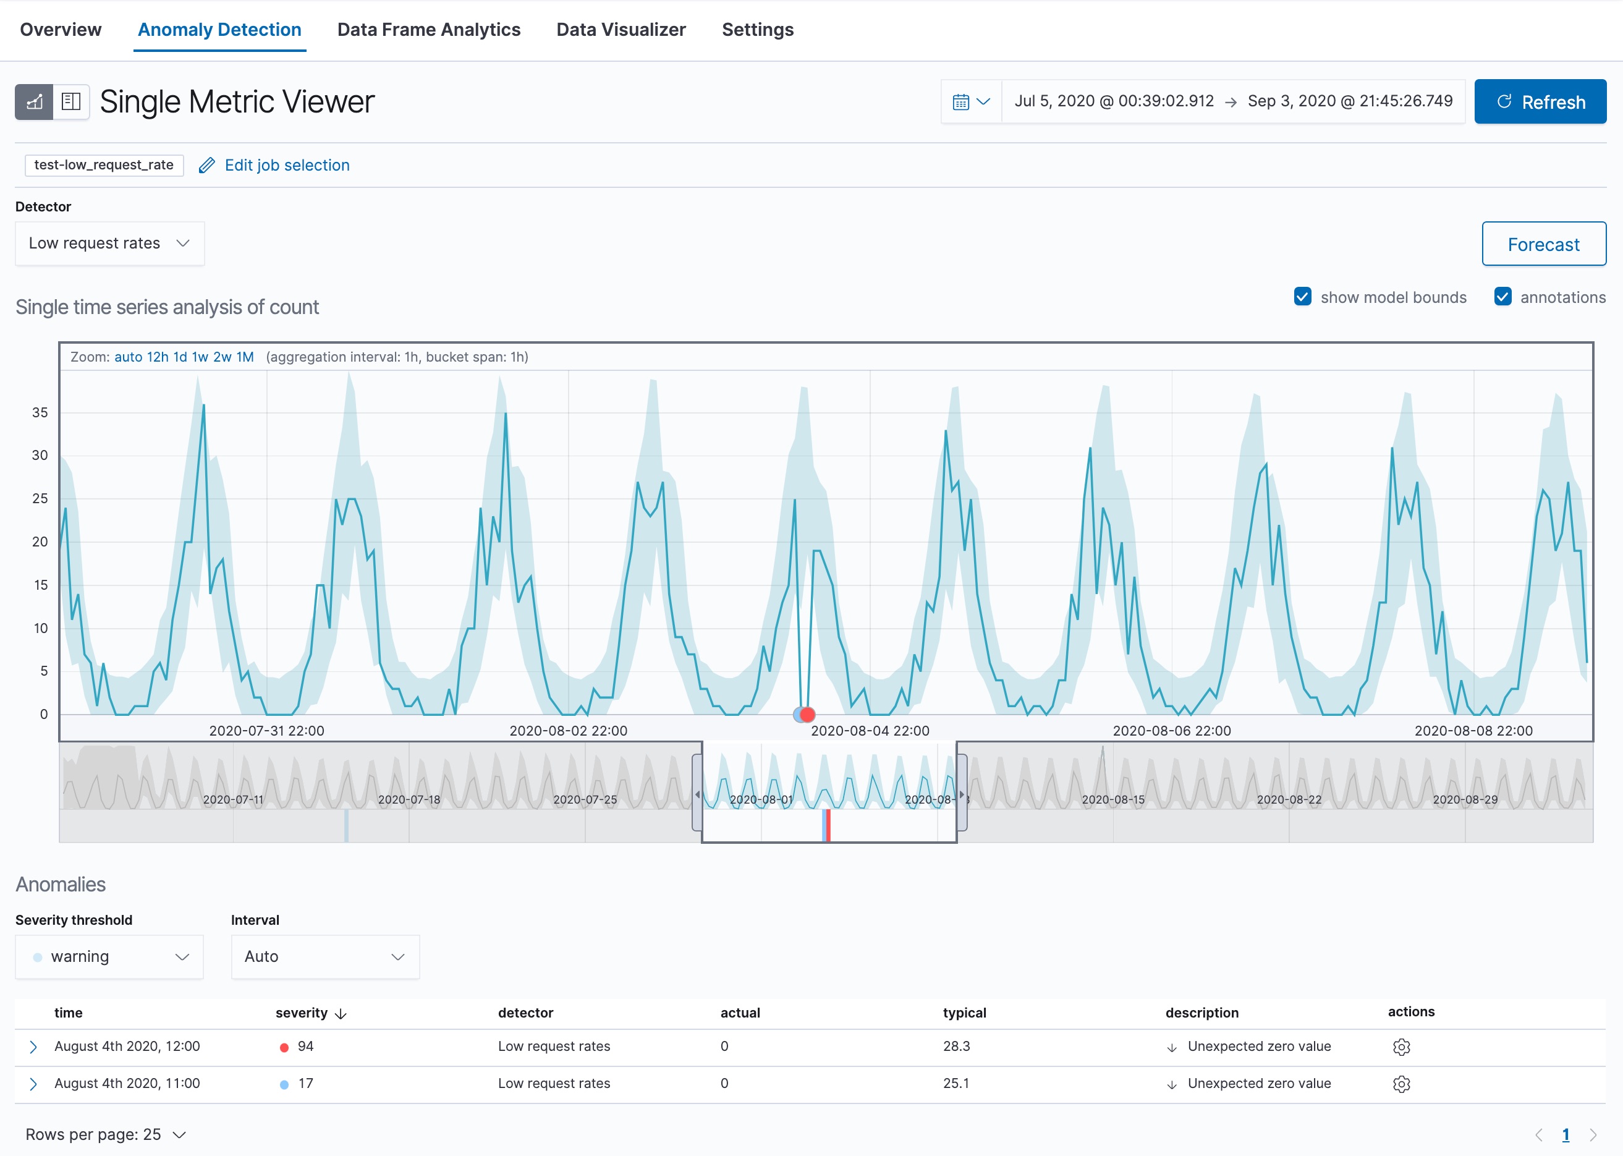Go to next page of anomalies table
The image size is (1623, 1156).
[1592, 1134]
